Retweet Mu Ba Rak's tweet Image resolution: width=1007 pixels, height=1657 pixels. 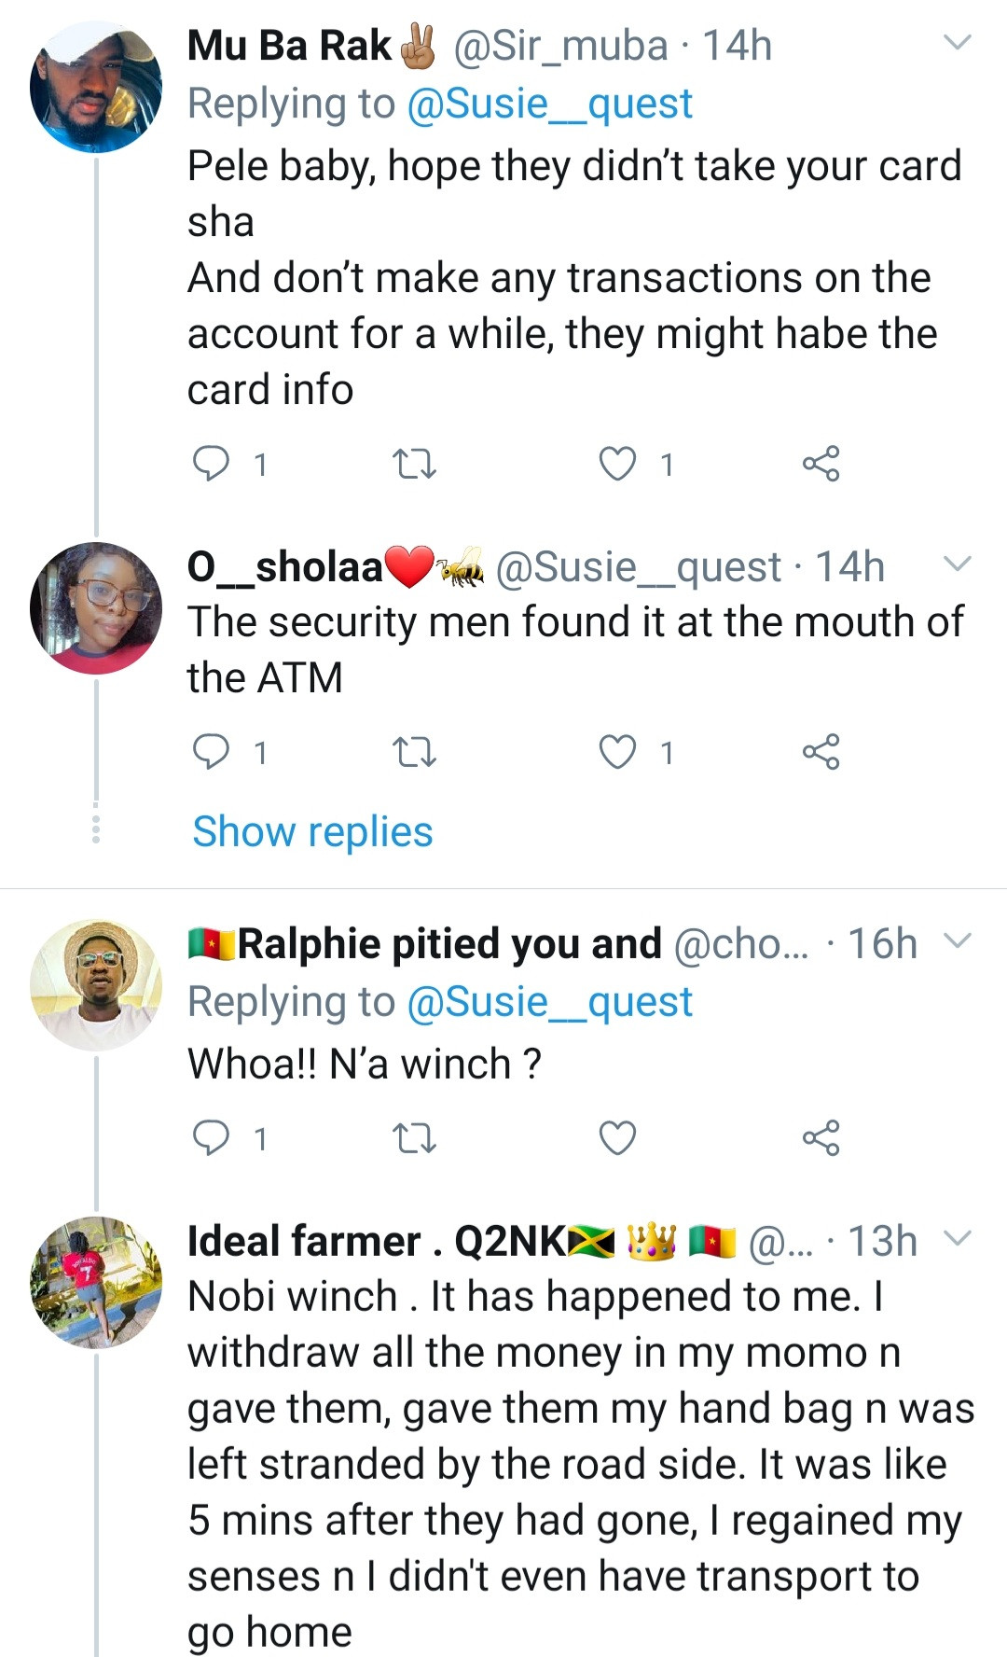tap(414, 464)
